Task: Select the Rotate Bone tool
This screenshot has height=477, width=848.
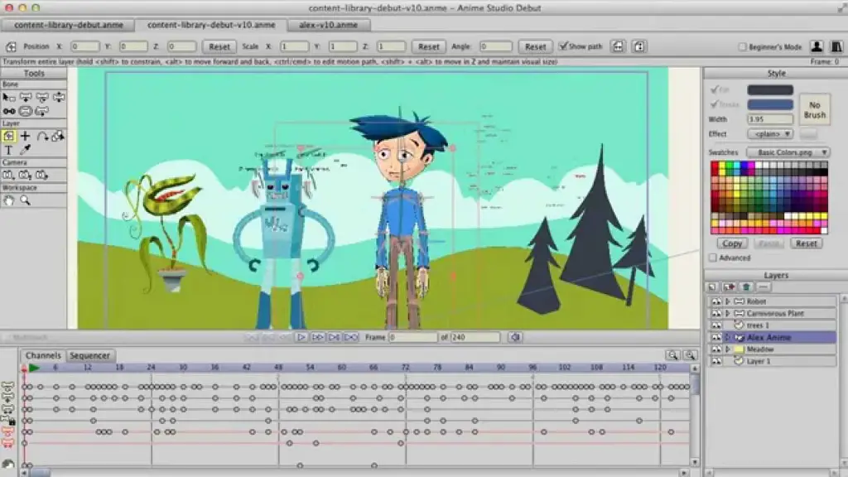Action: [x=59, y=98]
